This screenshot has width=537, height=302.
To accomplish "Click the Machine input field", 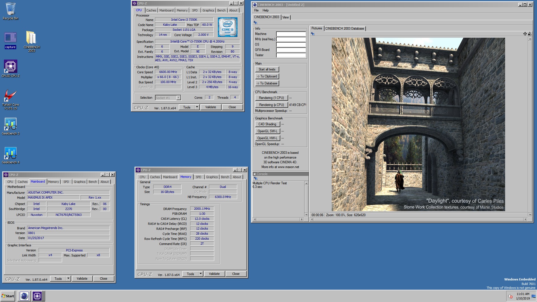I will coord(291,34).
